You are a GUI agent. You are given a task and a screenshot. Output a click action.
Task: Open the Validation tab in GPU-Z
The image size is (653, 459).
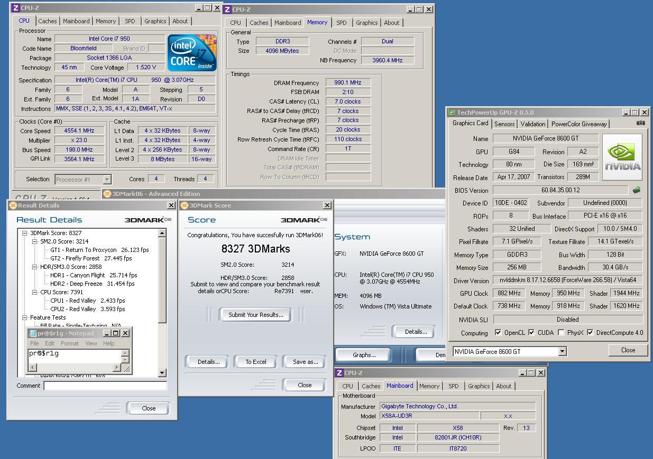[533, 124]
